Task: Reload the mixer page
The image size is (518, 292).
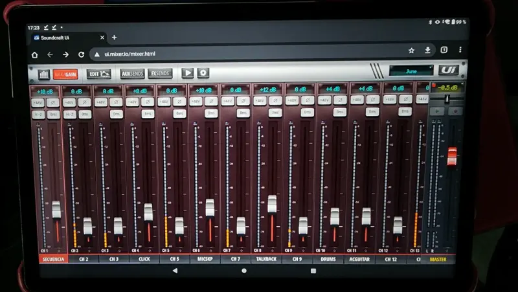Action: [82, 54]
